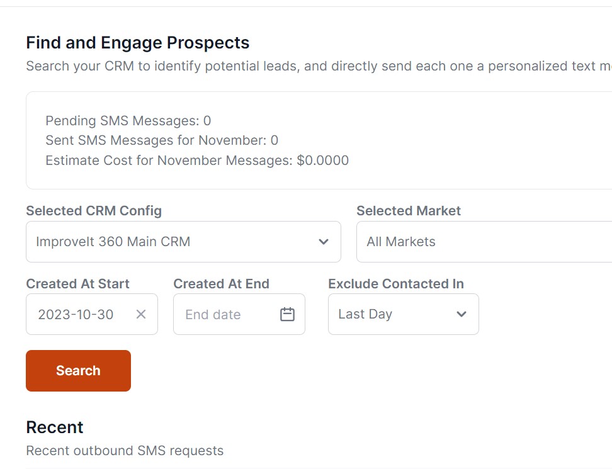Click the Selected CRM Config label
612x469 pixels.
coord(94,211)
